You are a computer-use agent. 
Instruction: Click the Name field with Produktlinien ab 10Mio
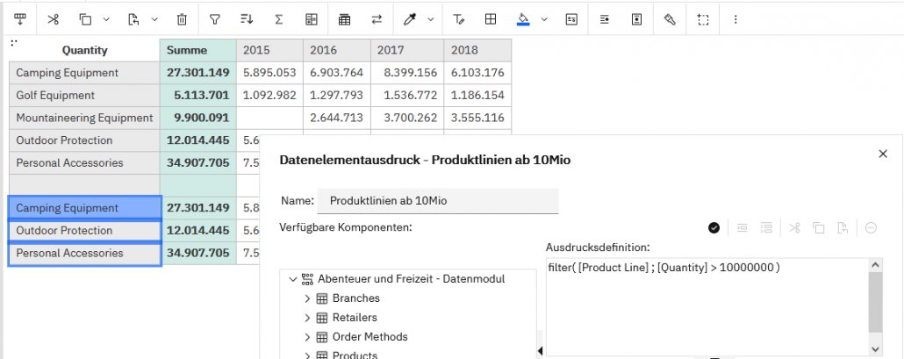(x=438, y=201)
